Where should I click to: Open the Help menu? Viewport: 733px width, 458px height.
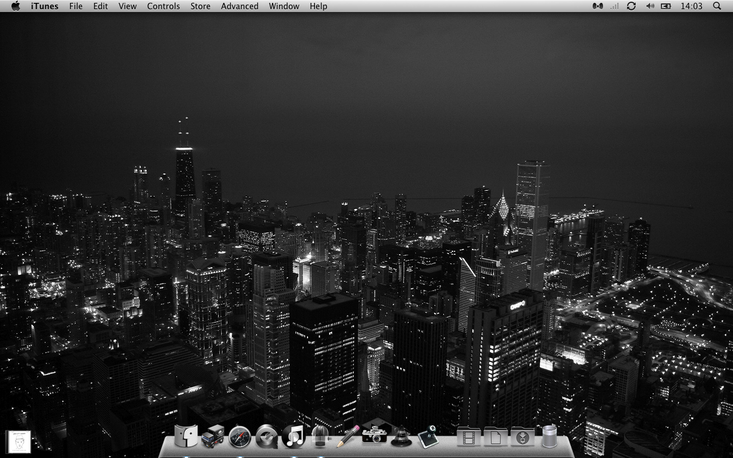point(318,6)
